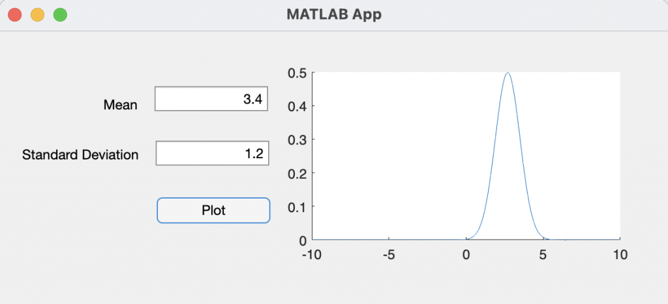Image resolution: width=668 pixels, height=304 pixels.
Task: Select the -5 x-axis tick label
Action: click(389, 254)
